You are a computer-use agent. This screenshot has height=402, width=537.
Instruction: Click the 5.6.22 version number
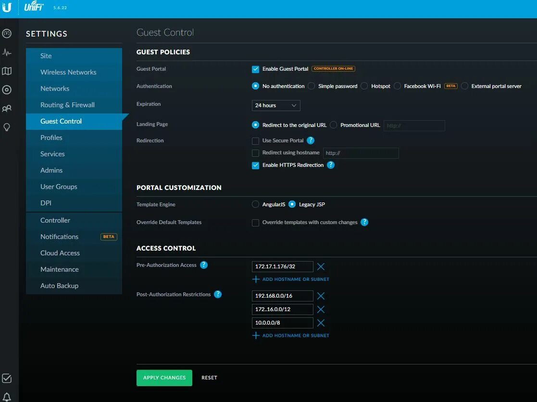tap(60, 8)
